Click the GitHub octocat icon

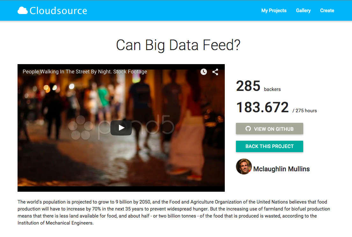click(248, 129)
